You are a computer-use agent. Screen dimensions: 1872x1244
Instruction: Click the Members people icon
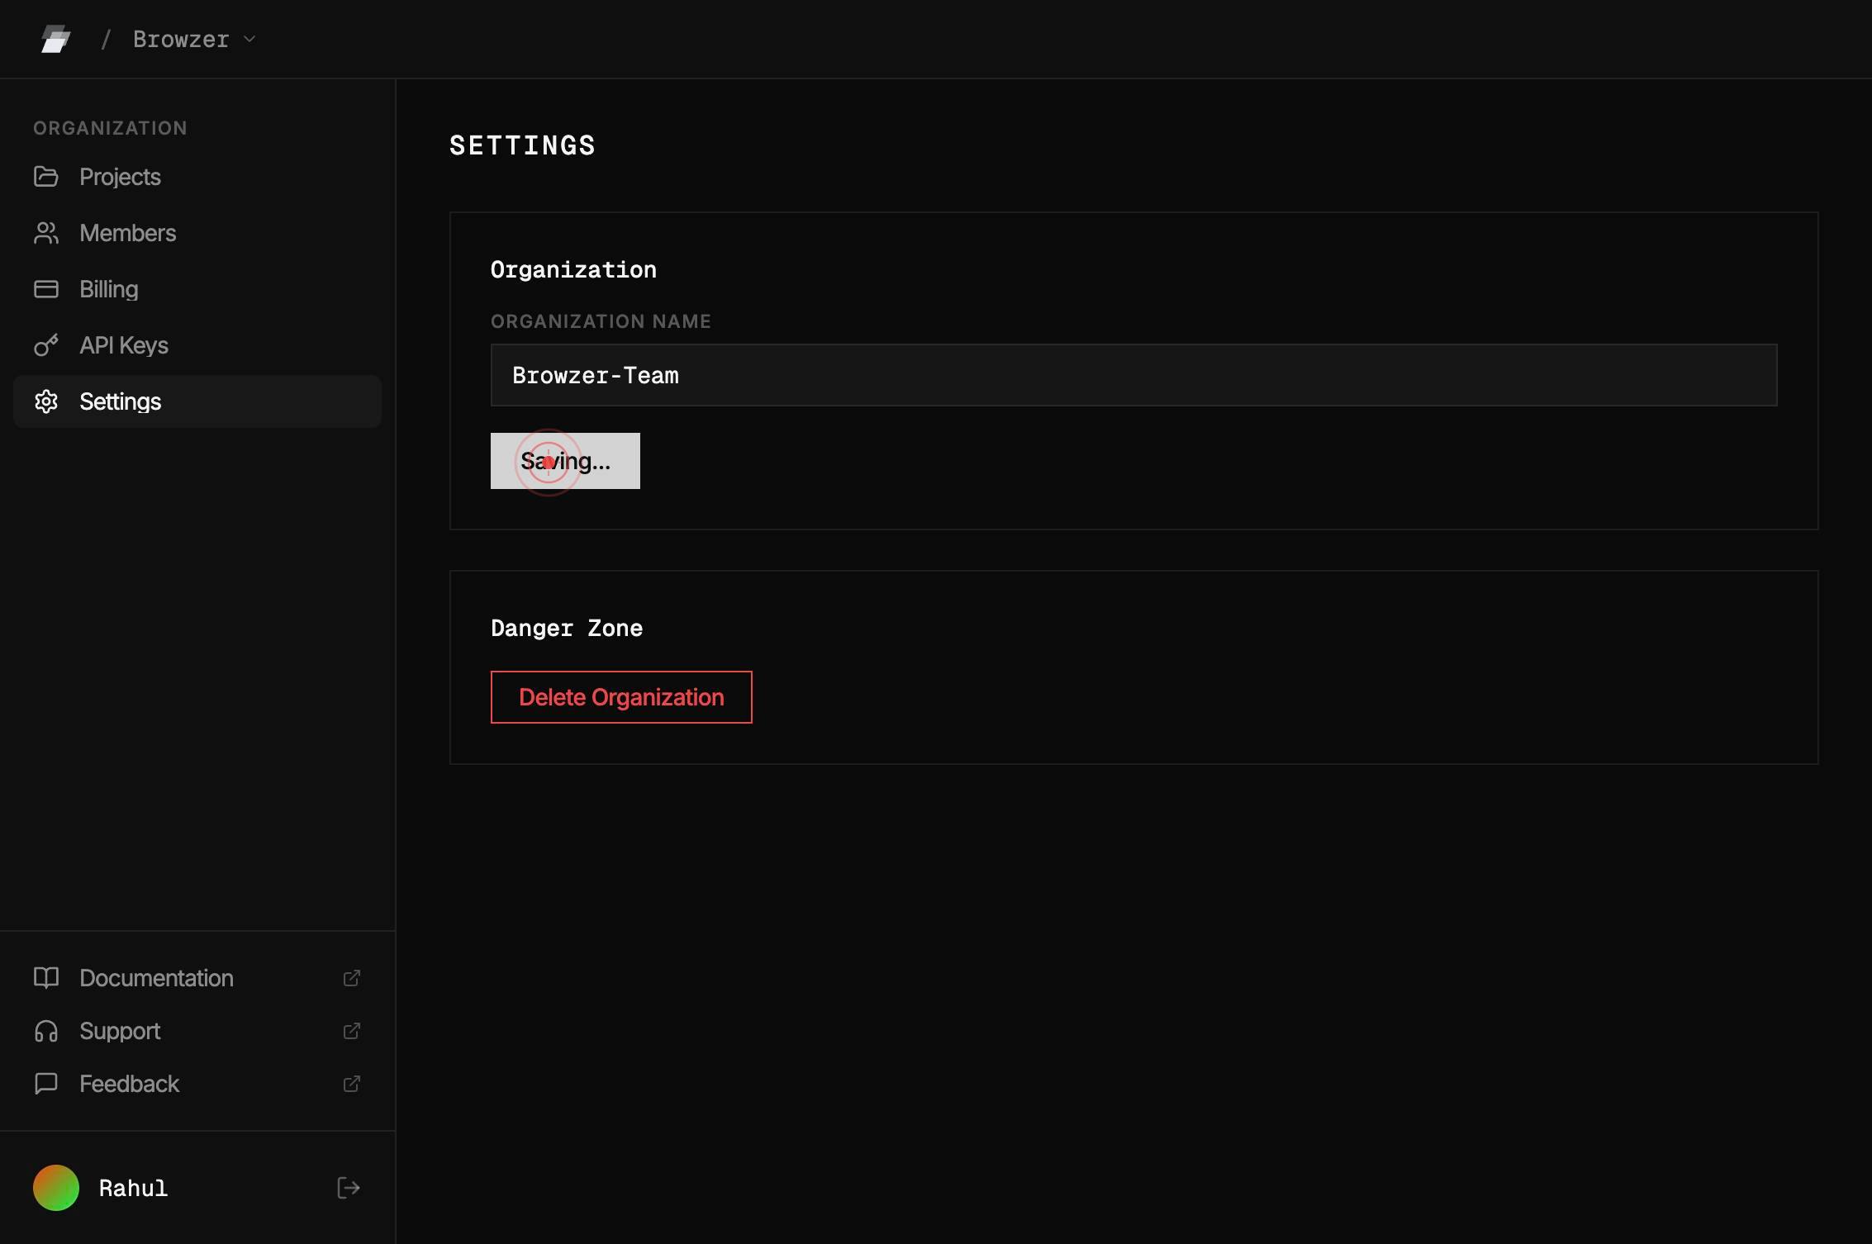point(46,233)
